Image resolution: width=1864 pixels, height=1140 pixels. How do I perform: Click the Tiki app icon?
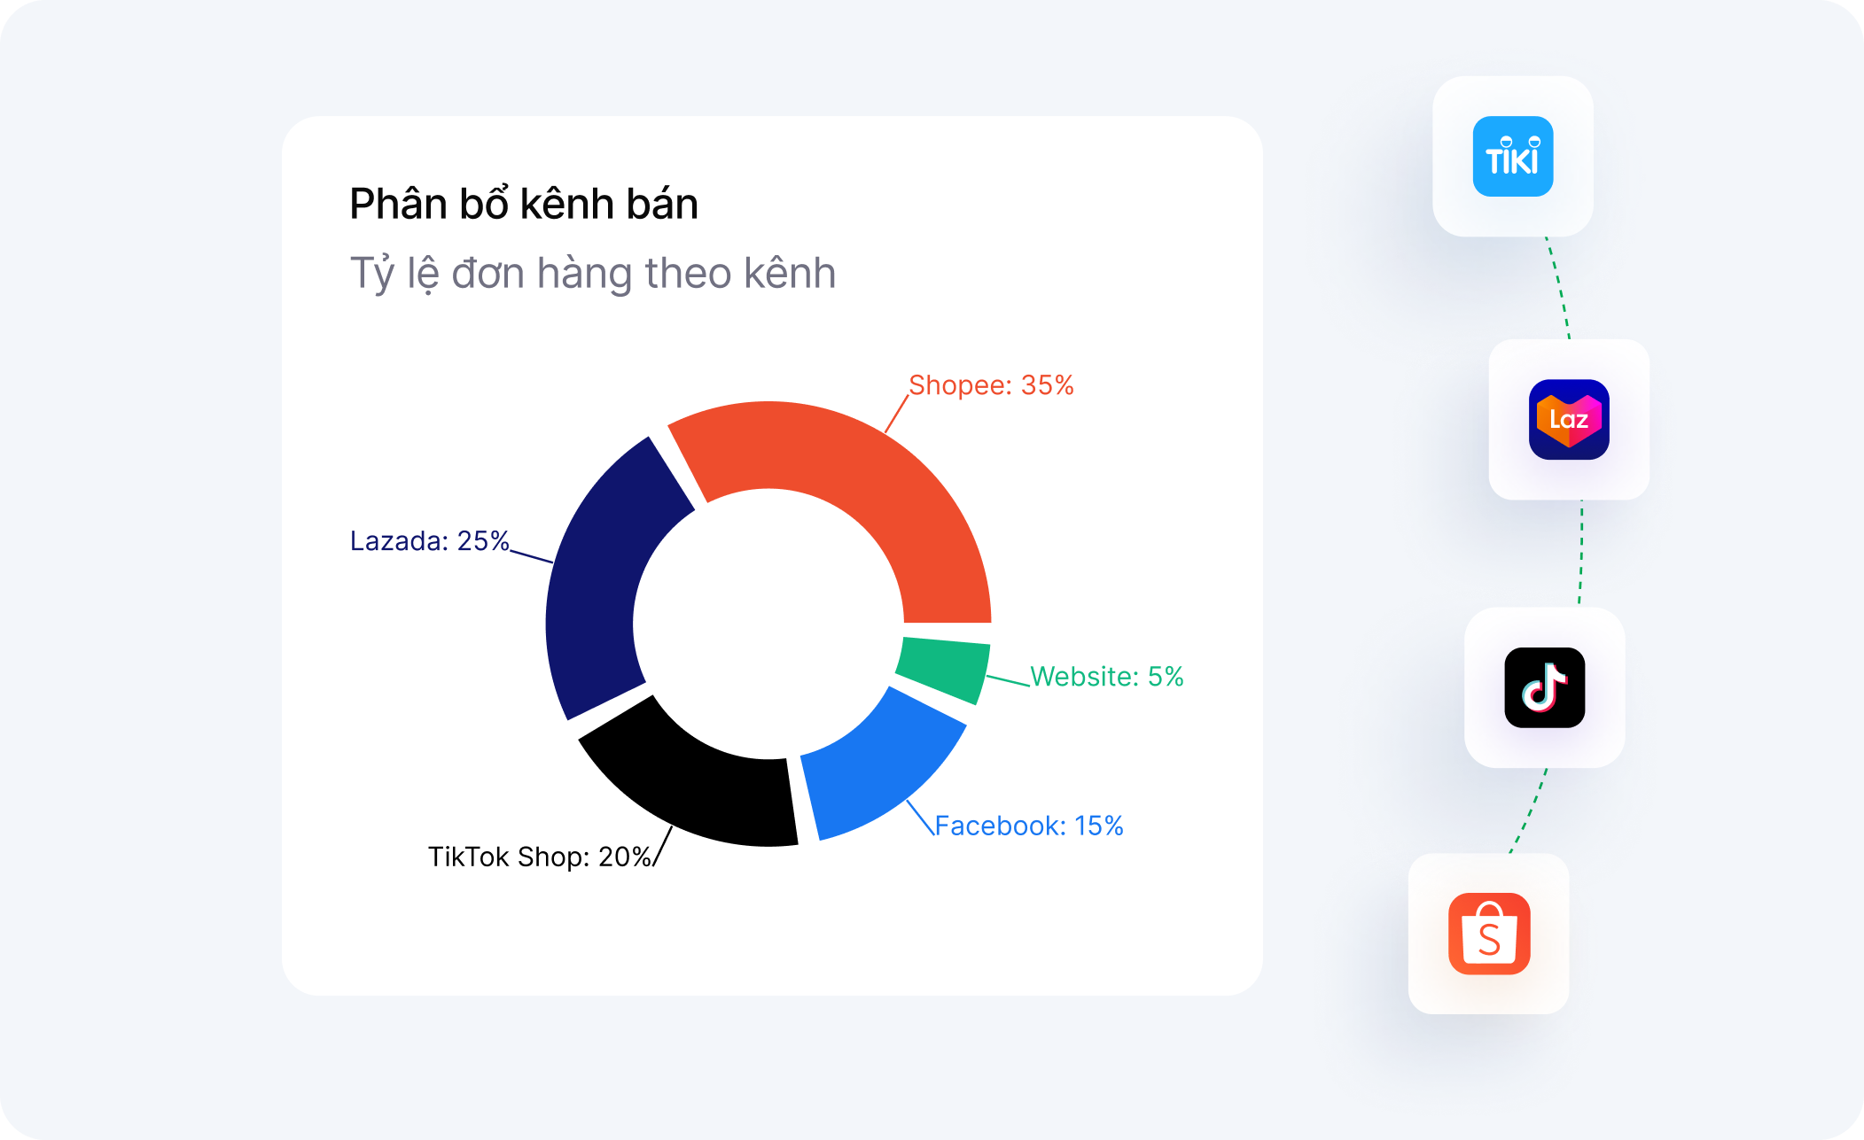tap(1512, 156)
